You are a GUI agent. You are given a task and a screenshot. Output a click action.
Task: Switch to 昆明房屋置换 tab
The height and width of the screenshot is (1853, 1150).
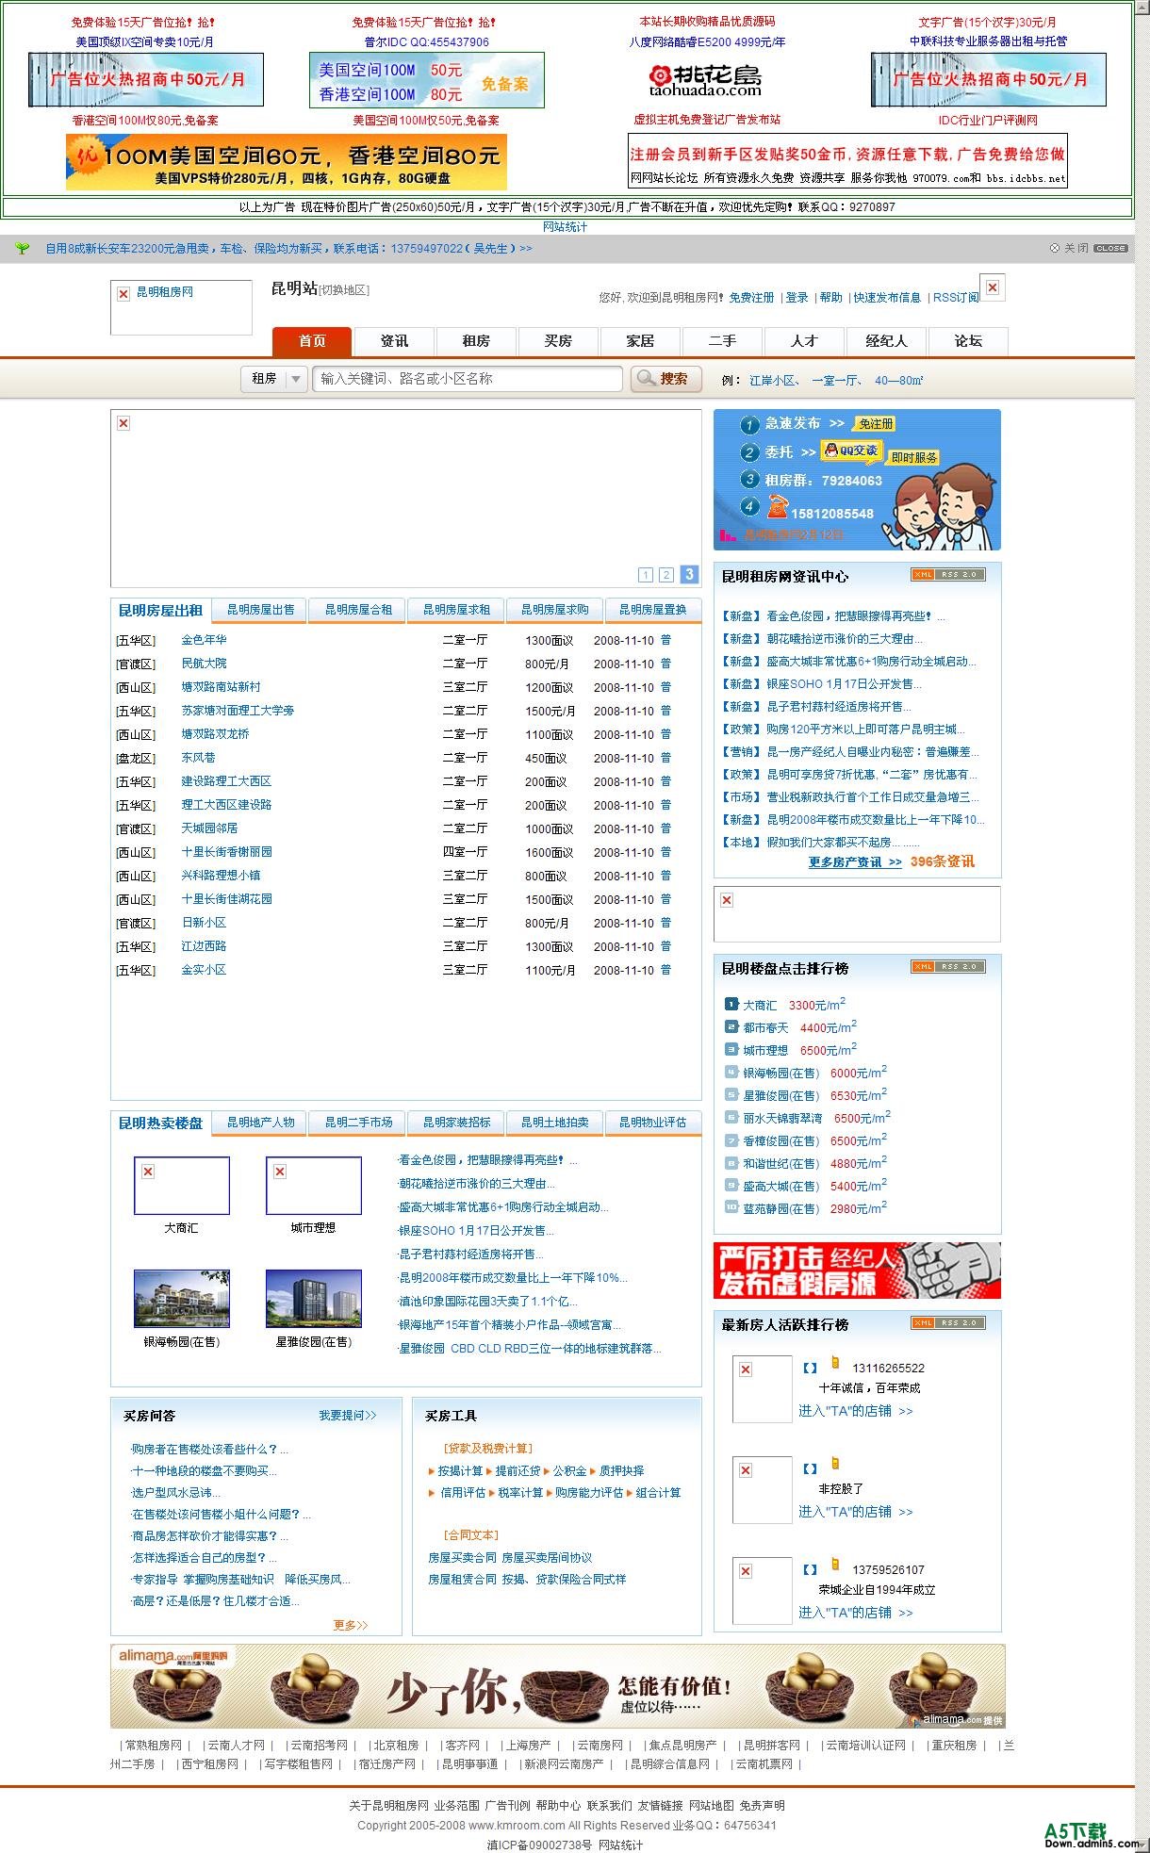(653, 610)
